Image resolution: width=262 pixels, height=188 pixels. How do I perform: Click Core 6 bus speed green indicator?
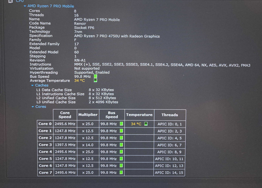pos(121,165)
